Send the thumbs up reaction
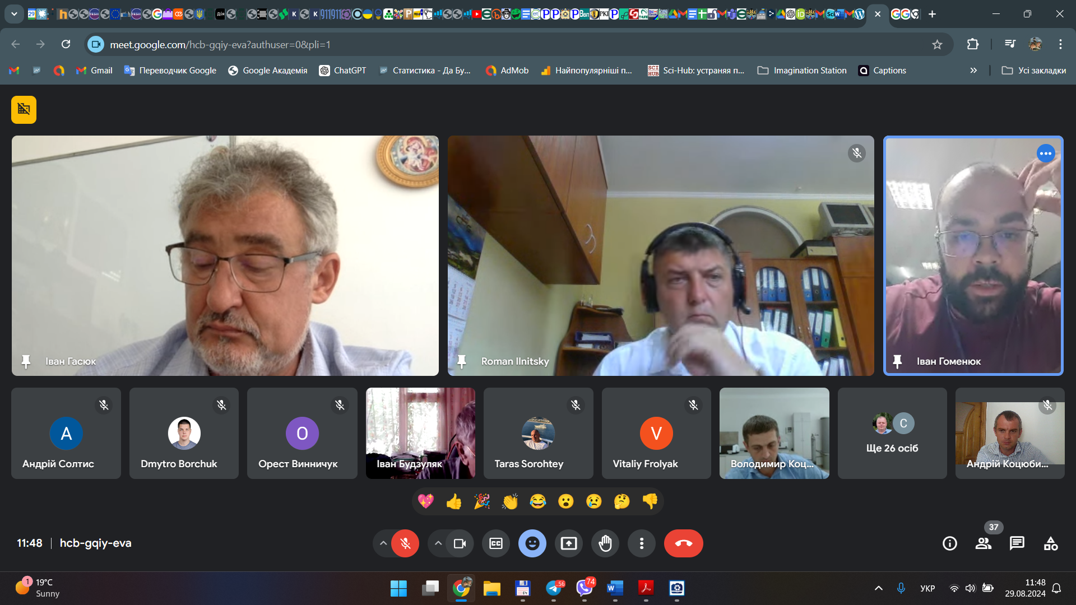Image resolution: width=1076 pixels, height=605 pixels. pyautogui.click(x=454, y=501)
